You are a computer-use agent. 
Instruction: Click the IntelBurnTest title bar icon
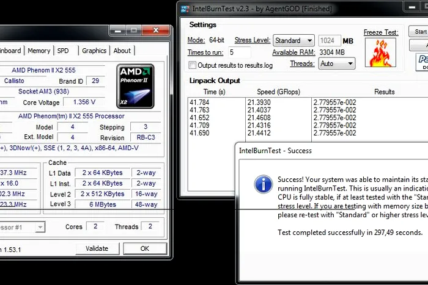tap(185, 9)
